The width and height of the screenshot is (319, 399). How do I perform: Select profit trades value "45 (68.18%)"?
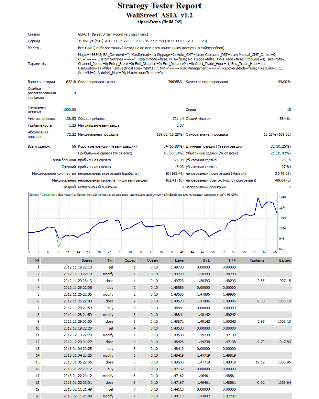pos(174,153)
